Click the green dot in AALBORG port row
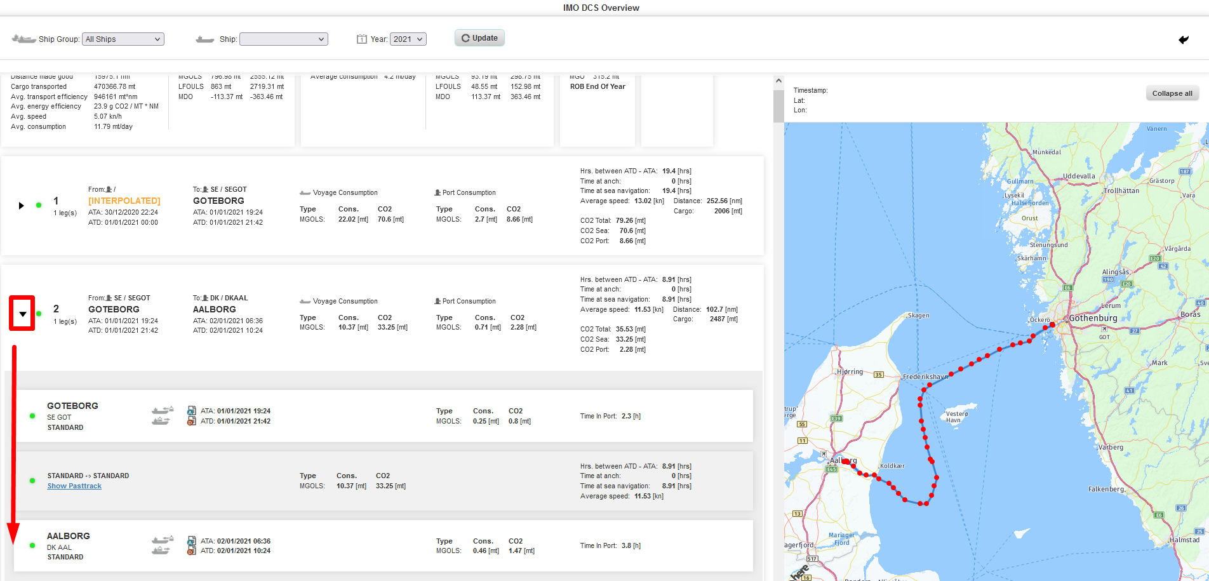1209x581 pixels. [x=32, y=545]
